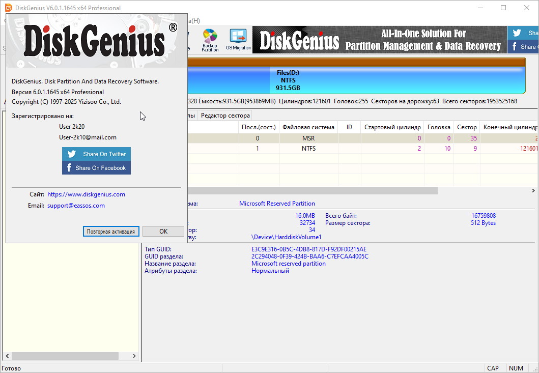Click the end cylinder value 121601

point(529,149)
